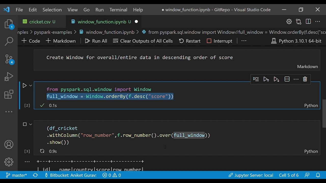Open problems panel errors and warnings count

[112, 175]
